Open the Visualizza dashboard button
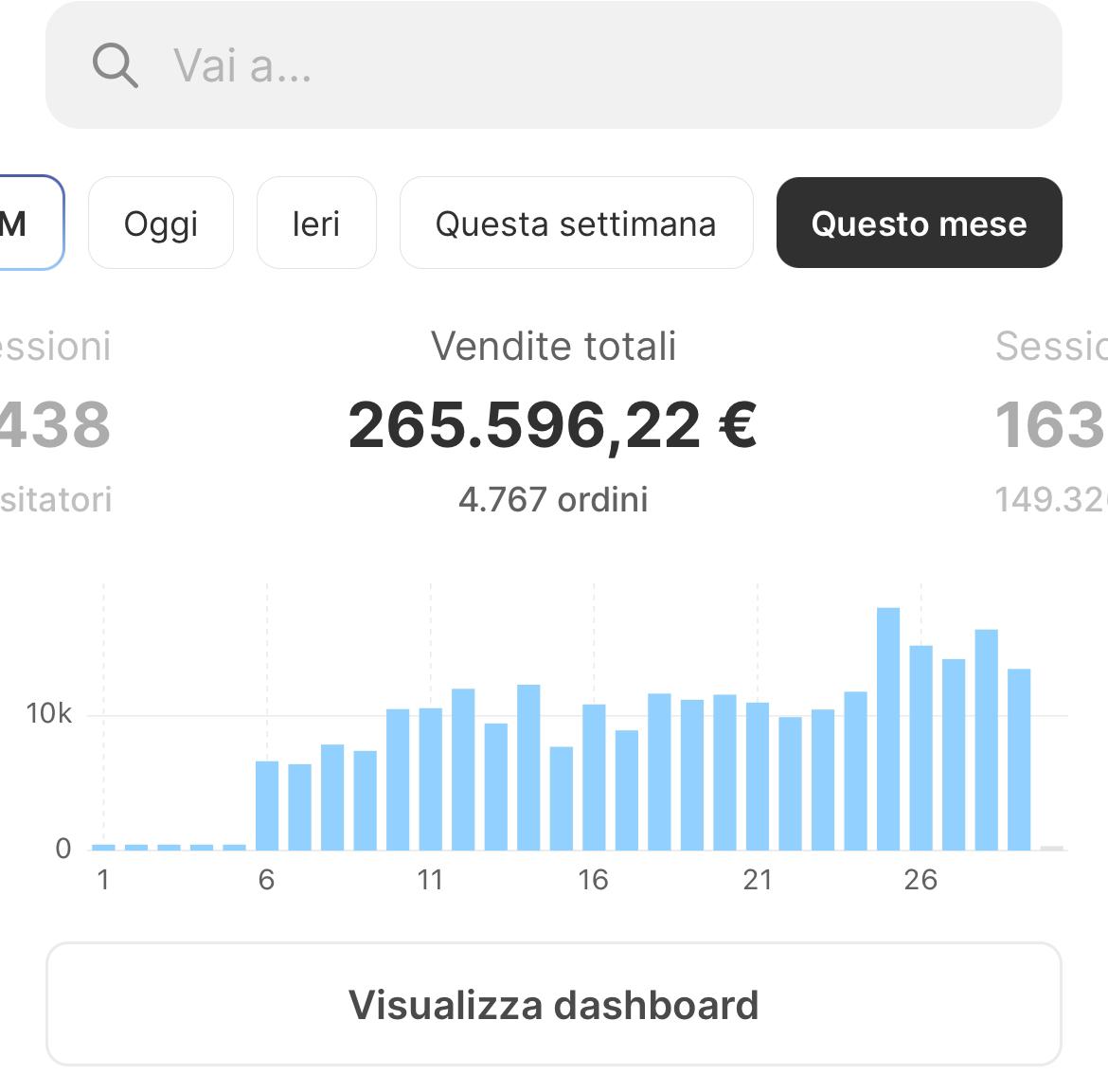 pos(553,1004)
